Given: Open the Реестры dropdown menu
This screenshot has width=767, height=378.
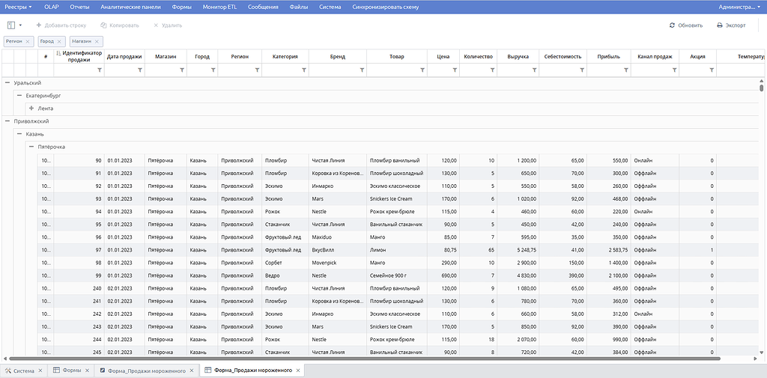Looking at the screenshot, I should point(19,7).
